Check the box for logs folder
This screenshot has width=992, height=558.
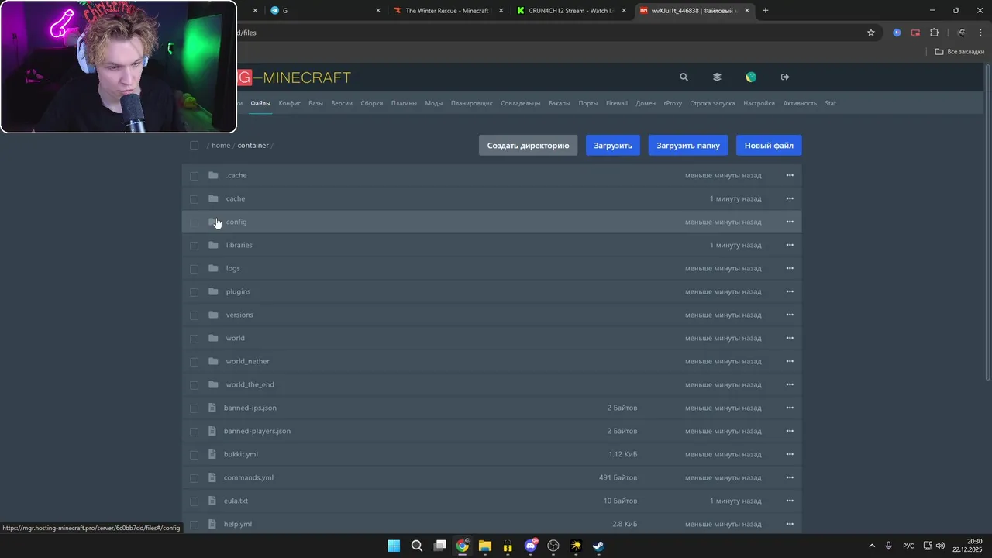tap(194, 269)
